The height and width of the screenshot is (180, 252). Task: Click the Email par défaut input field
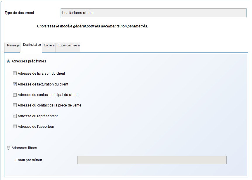click(x=152, y=160)
